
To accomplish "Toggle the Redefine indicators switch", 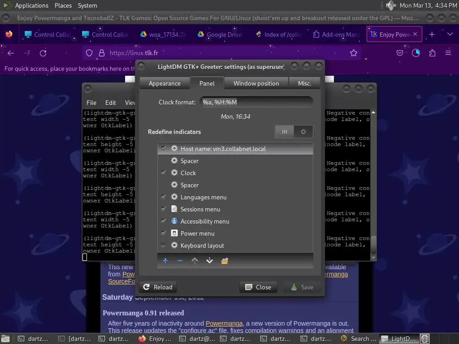I will pyautogui.click(x=294, y=132).
